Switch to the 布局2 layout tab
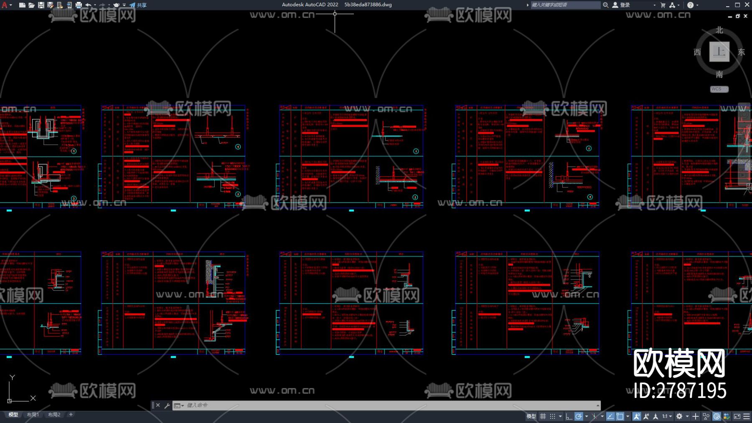Image resolution: width=752 pixels, height=423 pixels. click(x=54, y=415)
